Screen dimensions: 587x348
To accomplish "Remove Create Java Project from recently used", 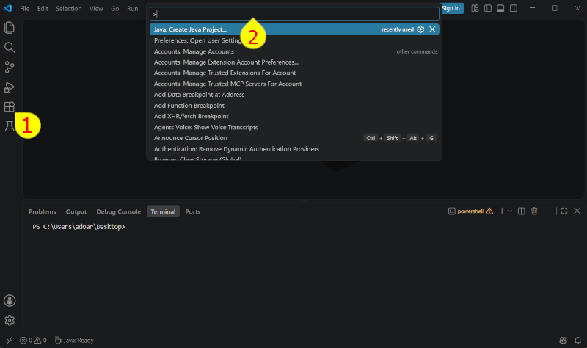I will click(432, 29).
